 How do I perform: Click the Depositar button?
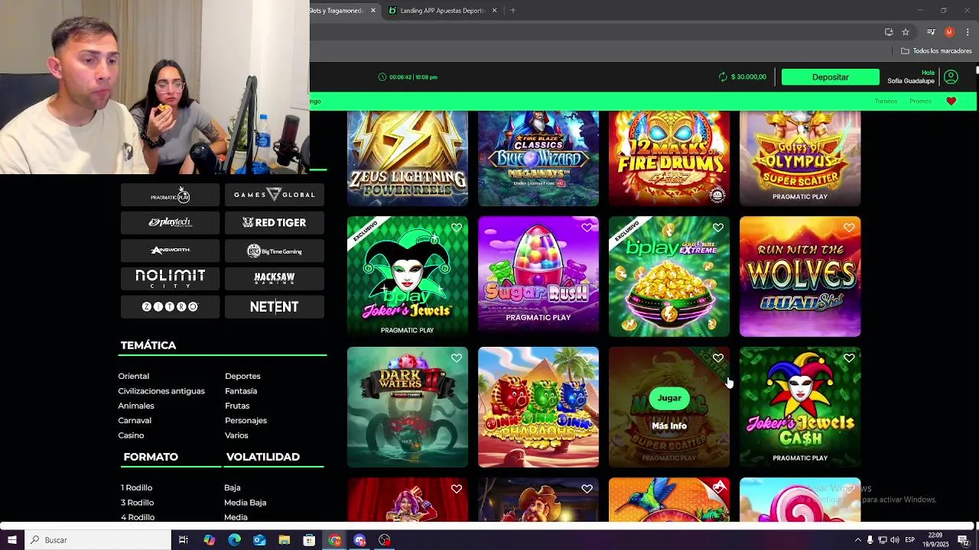click(x=831, y=77)
